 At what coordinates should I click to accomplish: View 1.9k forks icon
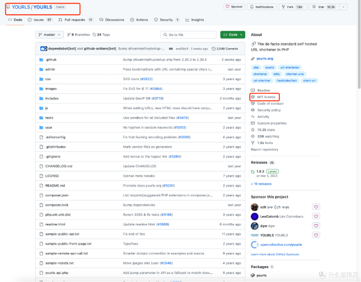coord(253,143)
